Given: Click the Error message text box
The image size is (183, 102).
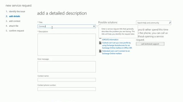Looking at the screenshot, I should coord(67,67).
